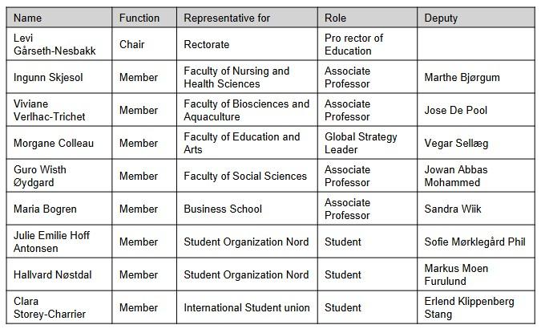
Task: Click the Function column header
Action: point(139,18)
